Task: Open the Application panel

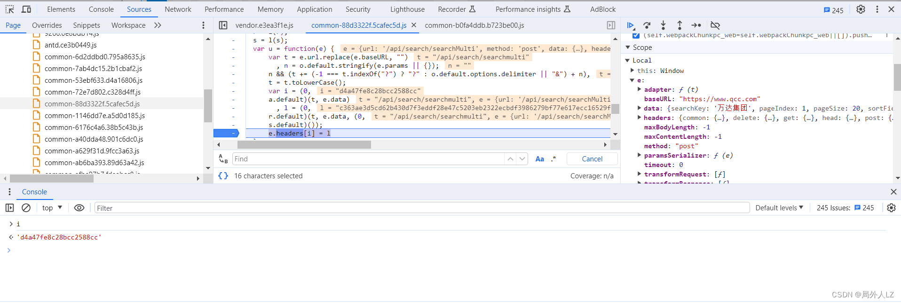Action: point(315,9)
